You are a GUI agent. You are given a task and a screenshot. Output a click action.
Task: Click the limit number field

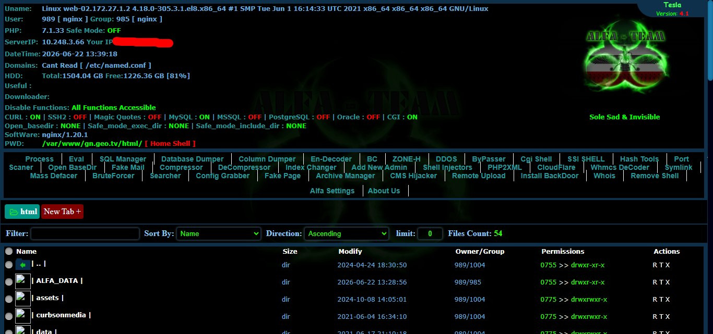[430, 233]
